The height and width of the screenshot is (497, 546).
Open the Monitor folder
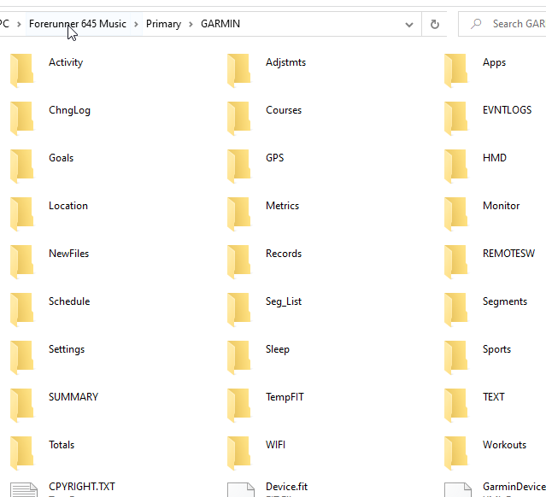pos(501,206)
